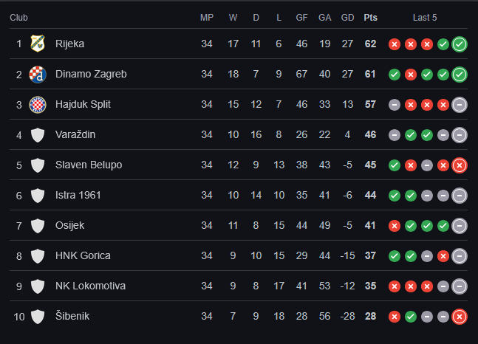
Task: Click the Hajduk Split club crest
Action: tap(38, 104)
